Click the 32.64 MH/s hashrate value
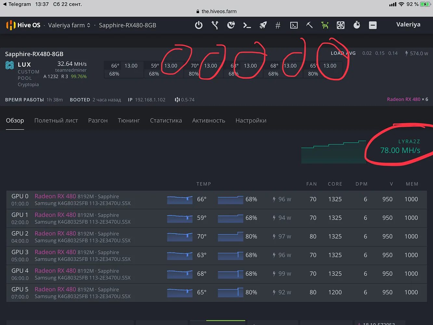 72,64
